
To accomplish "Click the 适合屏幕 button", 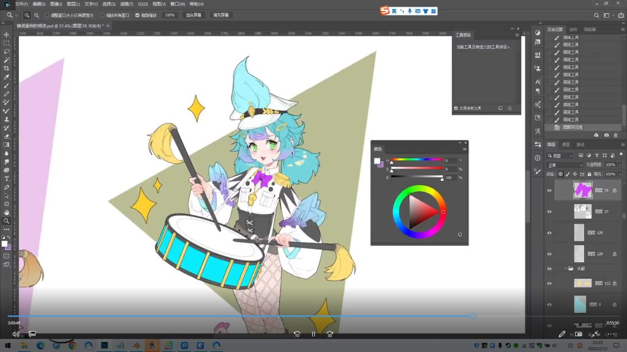I will tap(193, 15).
